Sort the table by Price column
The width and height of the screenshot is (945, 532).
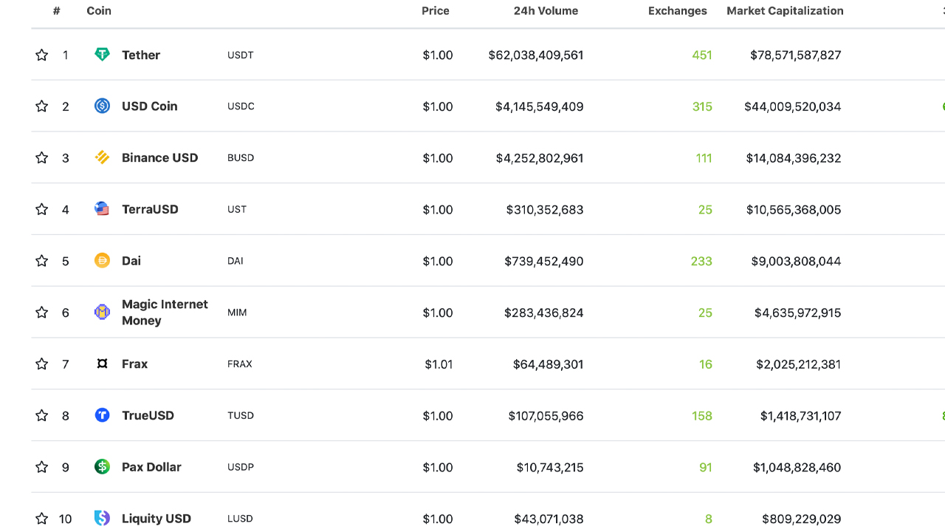(436, 10)
